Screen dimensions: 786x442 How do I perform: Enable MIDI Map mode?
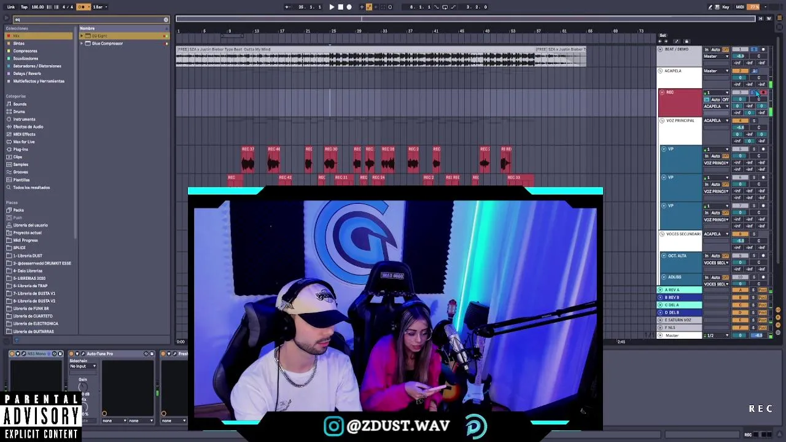(740, 7)
